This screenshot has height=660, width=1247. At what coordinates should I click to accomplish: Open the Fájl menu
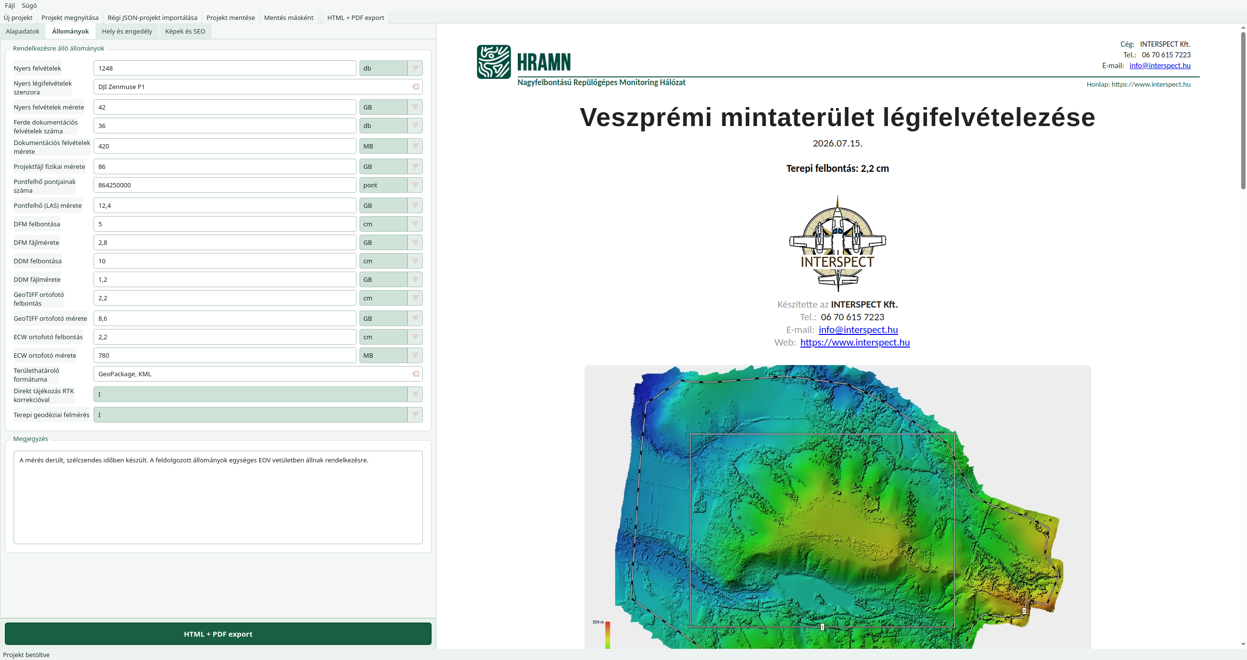tap(10, 5)
